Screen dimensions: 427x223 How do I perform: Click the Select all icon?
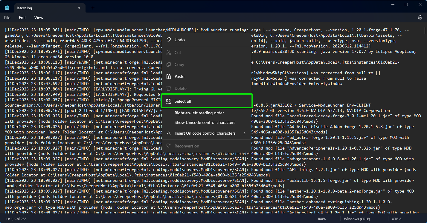[x=169, y=101]
